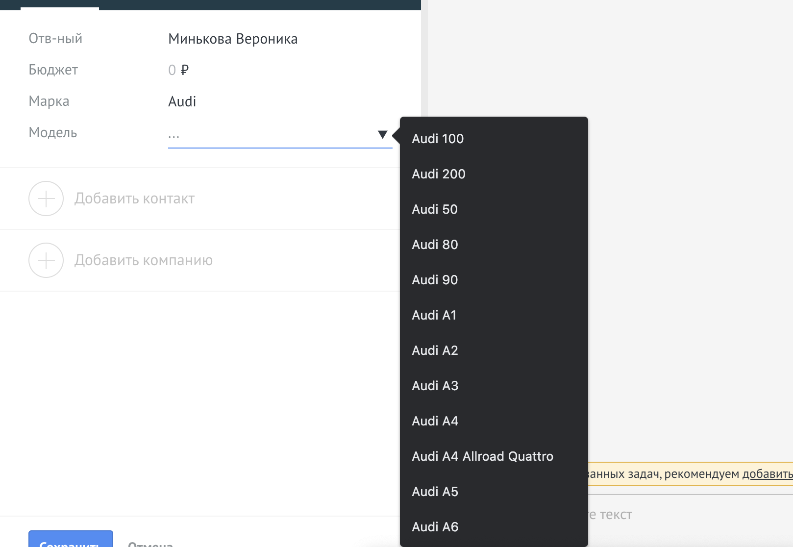793x547 pixels.
Task: Click responsible person Минькова Вероника
Action: pyautogui.click(x=233, y=39)
